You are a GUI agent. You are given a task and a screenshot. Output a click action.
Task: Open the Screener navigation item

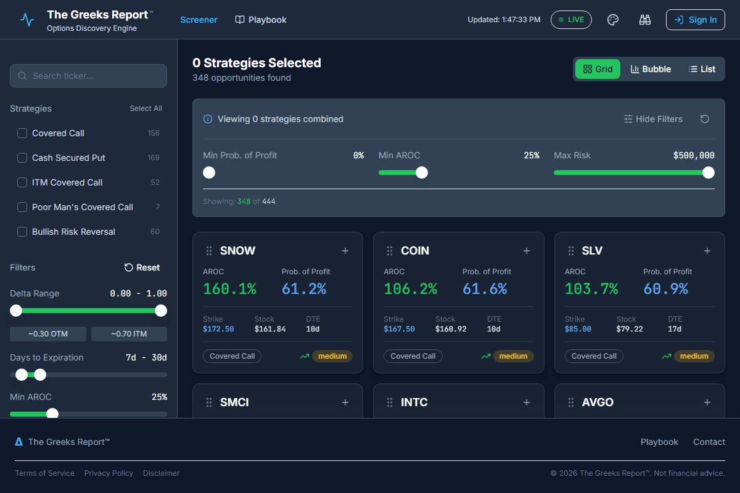(199, 19)
